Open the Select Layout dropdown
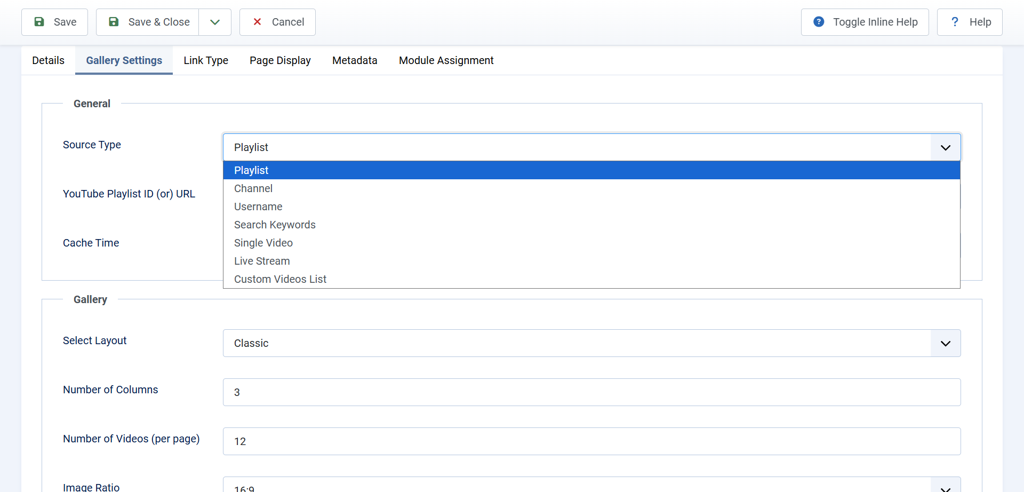 coord(591,343)
